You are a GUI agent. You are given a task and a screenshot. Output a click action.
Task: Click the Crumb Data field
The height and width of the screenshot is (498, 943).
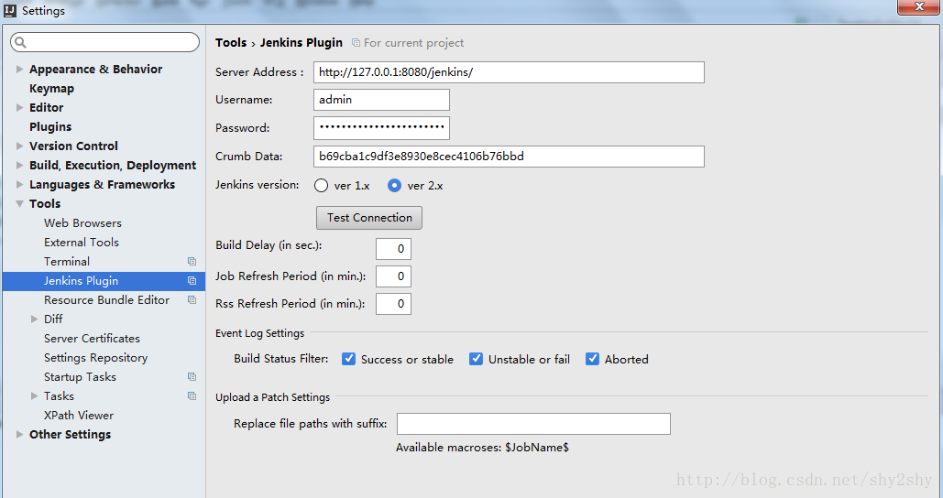509,157
